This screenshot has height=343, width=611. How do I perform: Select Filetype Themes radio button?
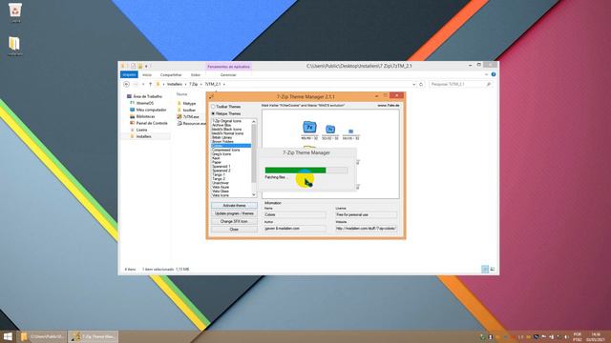pyautogui.click(x=213, y=113)
